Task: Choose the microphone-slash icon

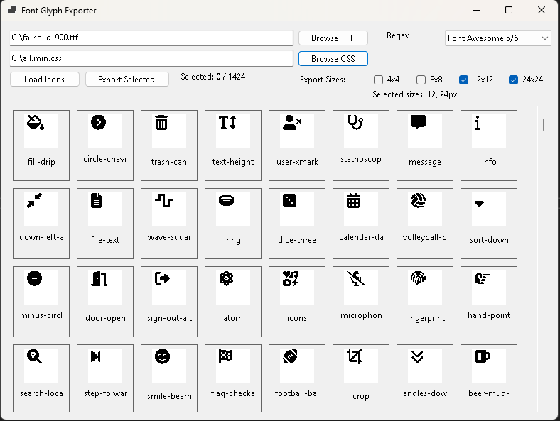Action: pos(361,302)
